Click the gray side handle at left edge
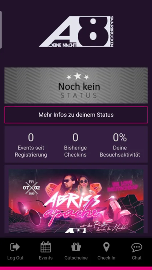This screenshot has height=270, width=152. (x=1, y=30)
